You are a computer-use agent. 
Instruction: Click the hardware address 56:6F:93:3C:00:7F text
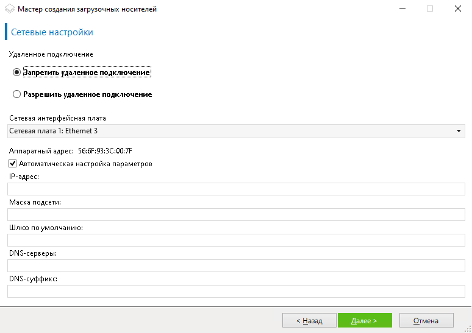(x=105, y=151)
